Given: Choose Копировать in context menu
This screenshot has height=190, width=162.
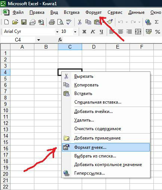Looking at the screenshot, I should (106, 85).
